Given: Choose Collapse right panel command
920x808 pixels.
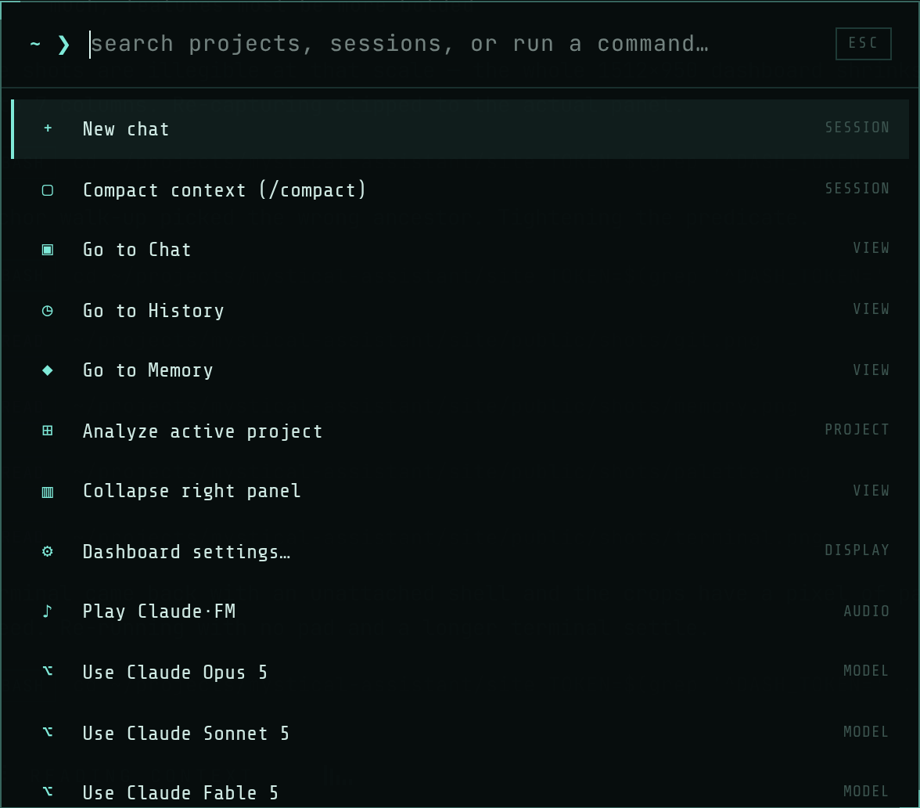Looking at the screenshot, I should coord(460,491).
